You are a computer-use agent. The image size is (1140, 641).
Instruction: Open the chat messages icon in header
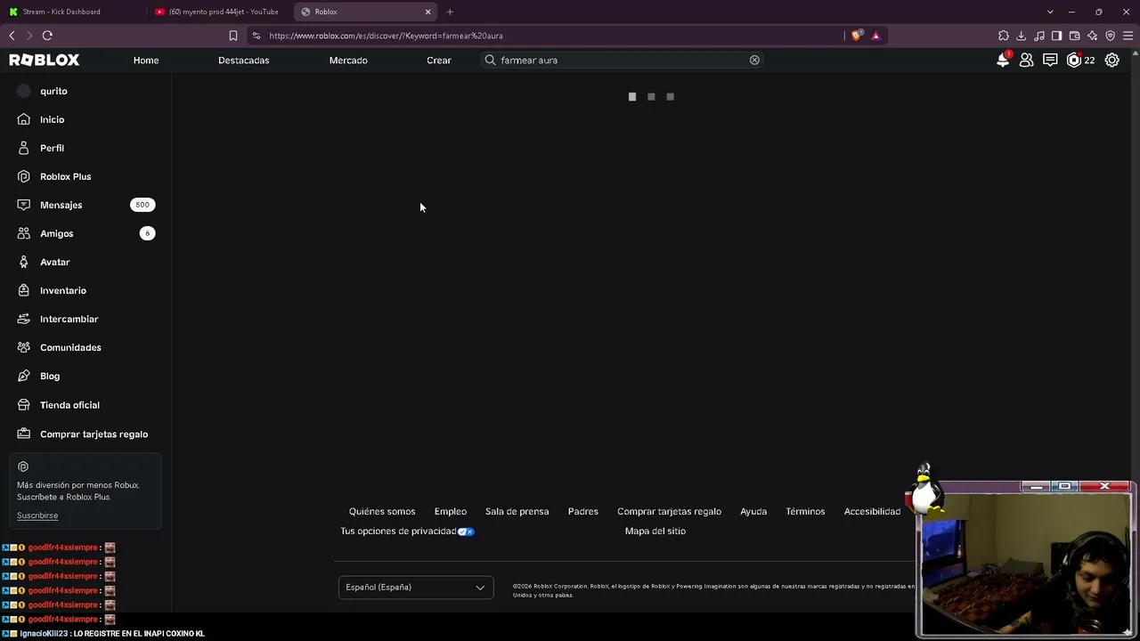tap(1050, 60)
